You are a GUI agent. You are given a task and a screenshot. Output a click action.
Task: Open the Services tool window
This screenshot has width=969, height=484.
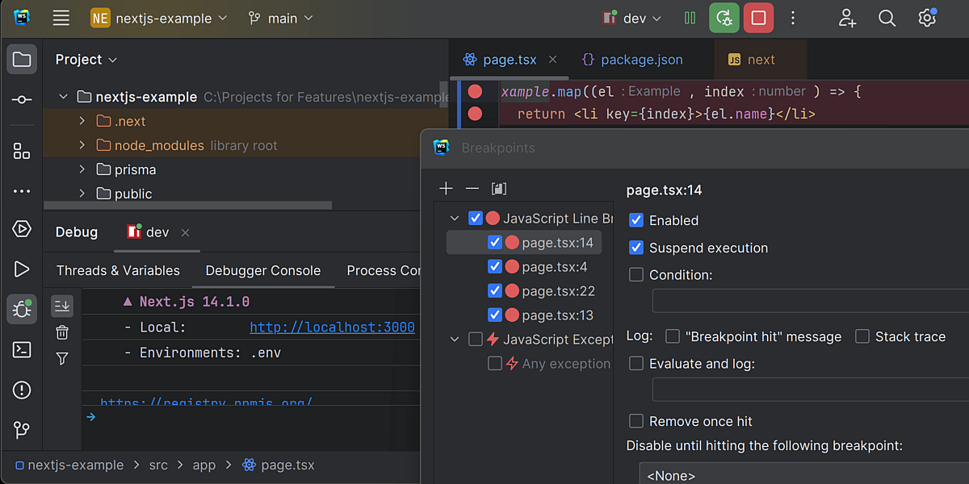coord(22,228)
